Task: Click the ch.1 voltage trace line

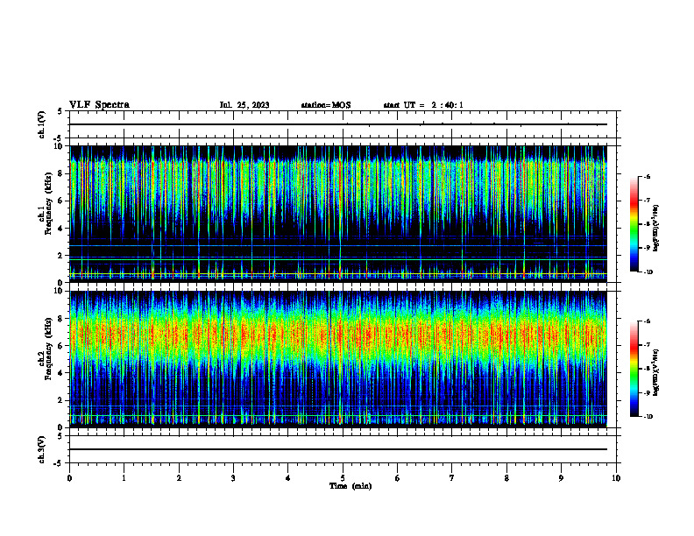Action: tap(338, 124)
